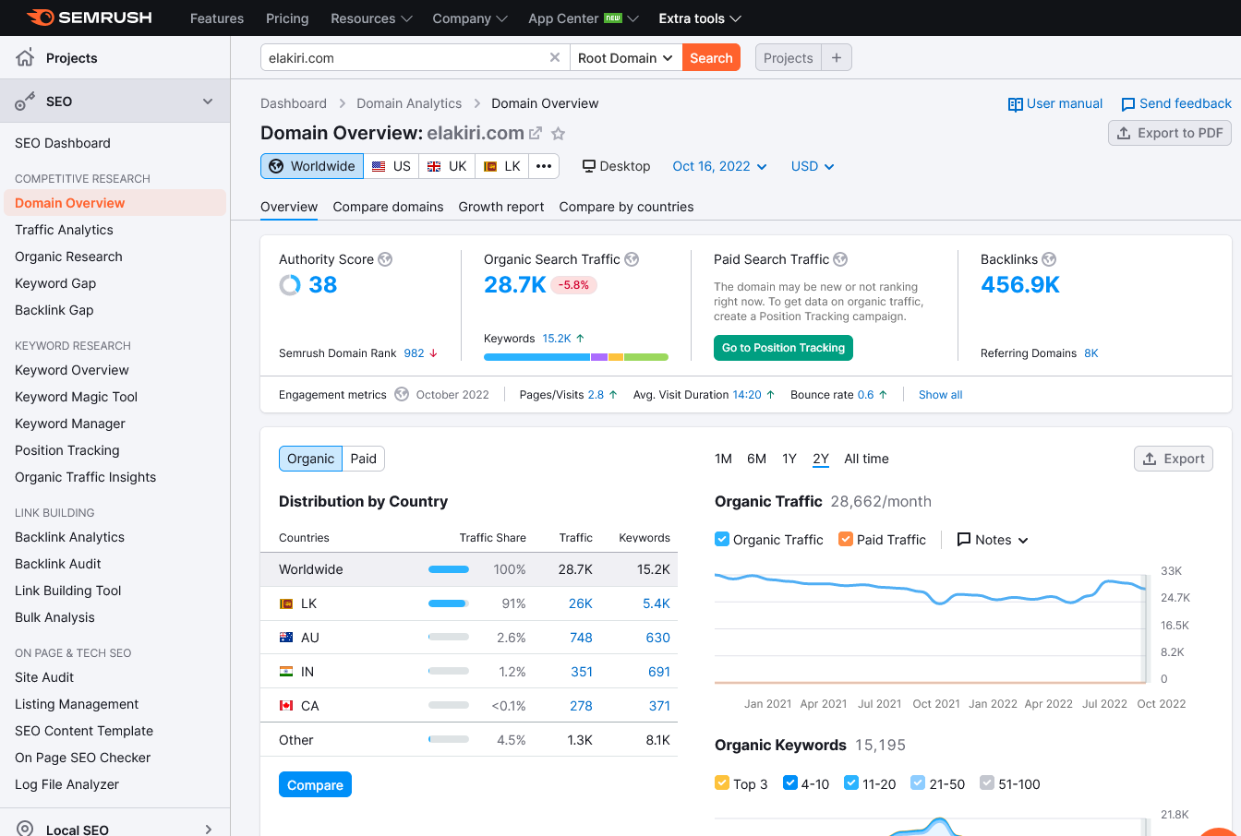Click the Canada flag in CA row
Image resolution: width=1241 pixels, height=836 pixels.
coord(286,706)
